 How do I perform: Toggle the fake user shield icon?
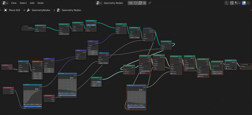click(136, 3)
